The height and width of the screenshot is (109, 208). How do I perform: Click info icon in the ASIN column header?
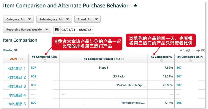pyautogui.click(x=19, y=59)
